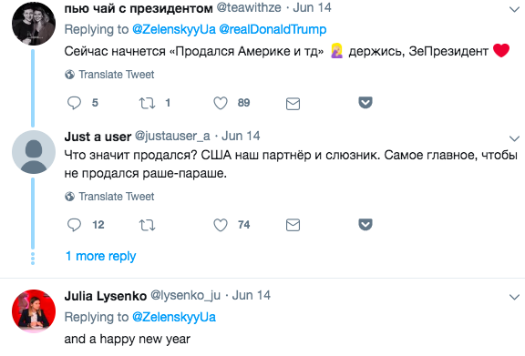This screenshot has width=525, height=356.
Task: Open Julia Lysenko's profile avatar
Action: 34,311
